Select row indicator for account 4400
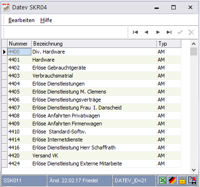 tap(5, 52)
